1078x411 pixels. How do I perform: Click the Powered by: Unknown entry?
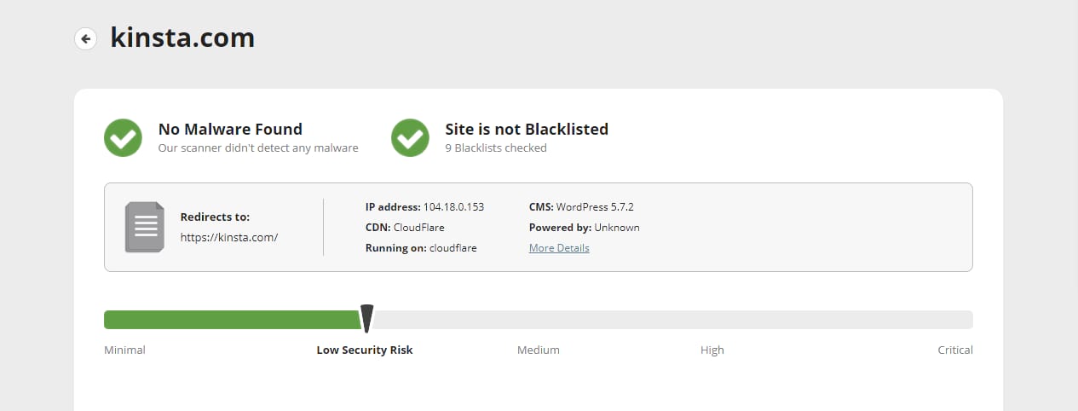tap(584, 228)
